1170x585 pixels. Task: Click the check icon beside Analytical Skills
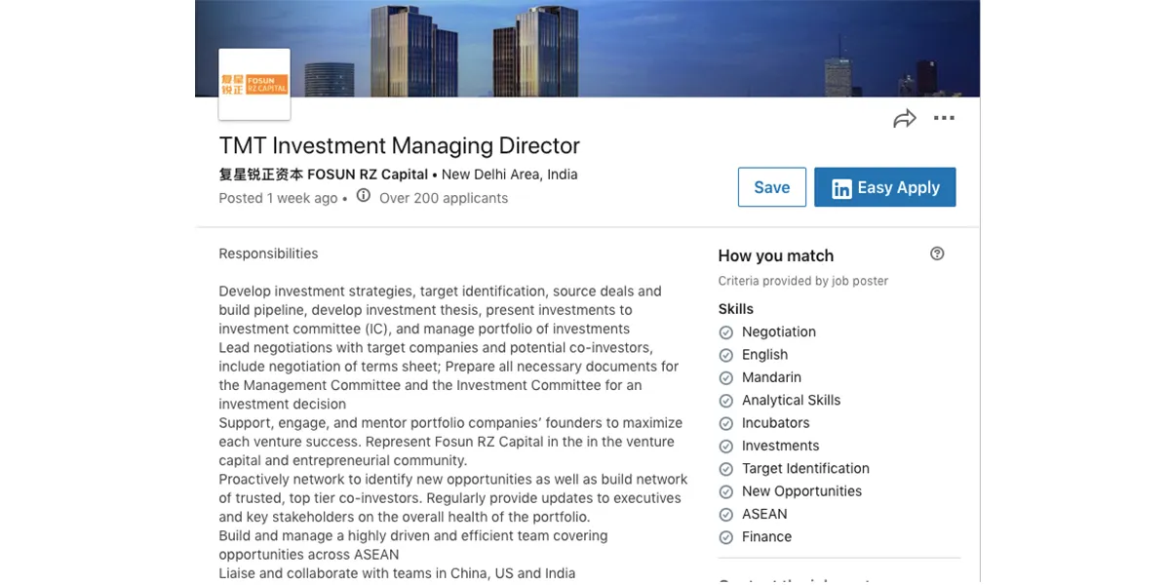726,401
